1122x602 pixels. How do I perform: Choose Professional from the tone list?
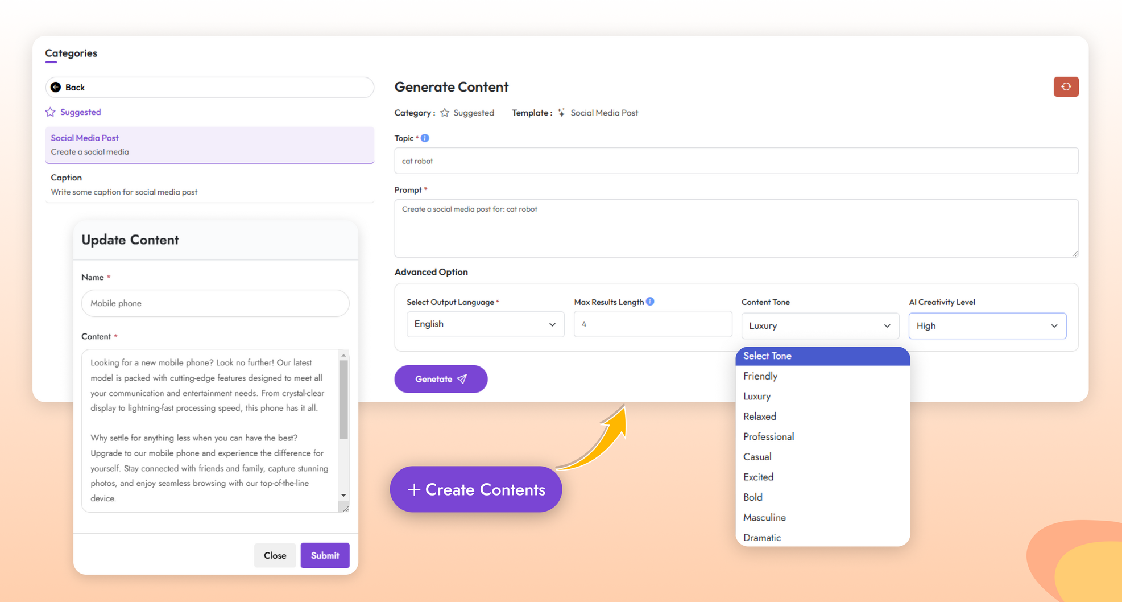pos(768,436)
